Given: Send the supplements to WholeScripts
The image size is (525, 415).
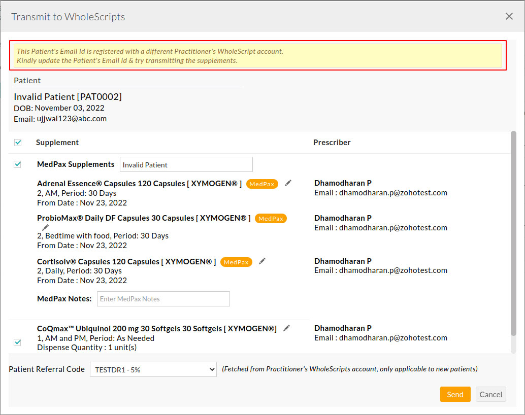Looking at the screenshot, I should point(455,394).
